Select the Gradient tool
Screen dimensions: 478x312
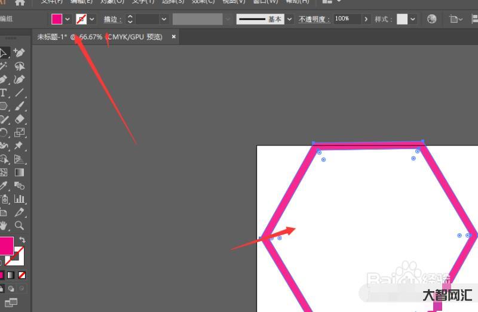19,172
